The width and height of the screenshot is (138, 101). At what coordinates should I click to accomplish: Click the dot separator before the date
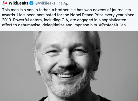[57, 4]
